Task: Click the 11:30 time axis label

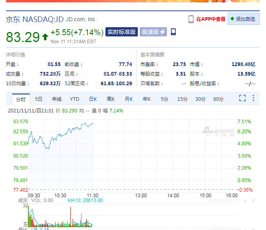Action: tap(93, 196)
